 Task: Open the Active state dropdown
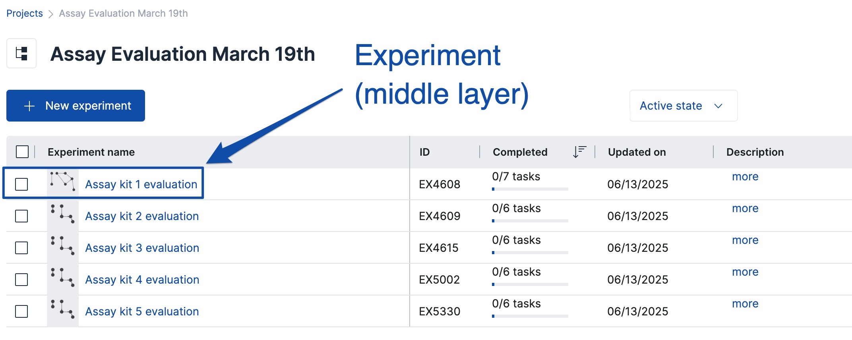coord(683,106)
